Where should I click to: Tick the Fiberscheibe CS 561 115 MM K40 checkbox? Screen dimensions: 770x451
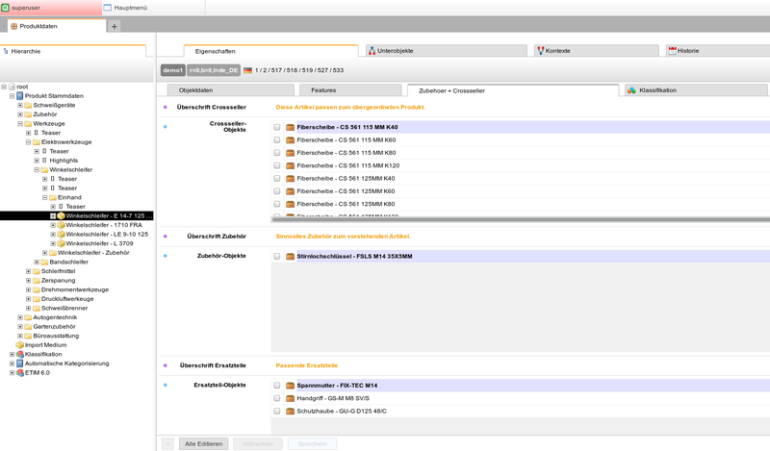point(277,127)
